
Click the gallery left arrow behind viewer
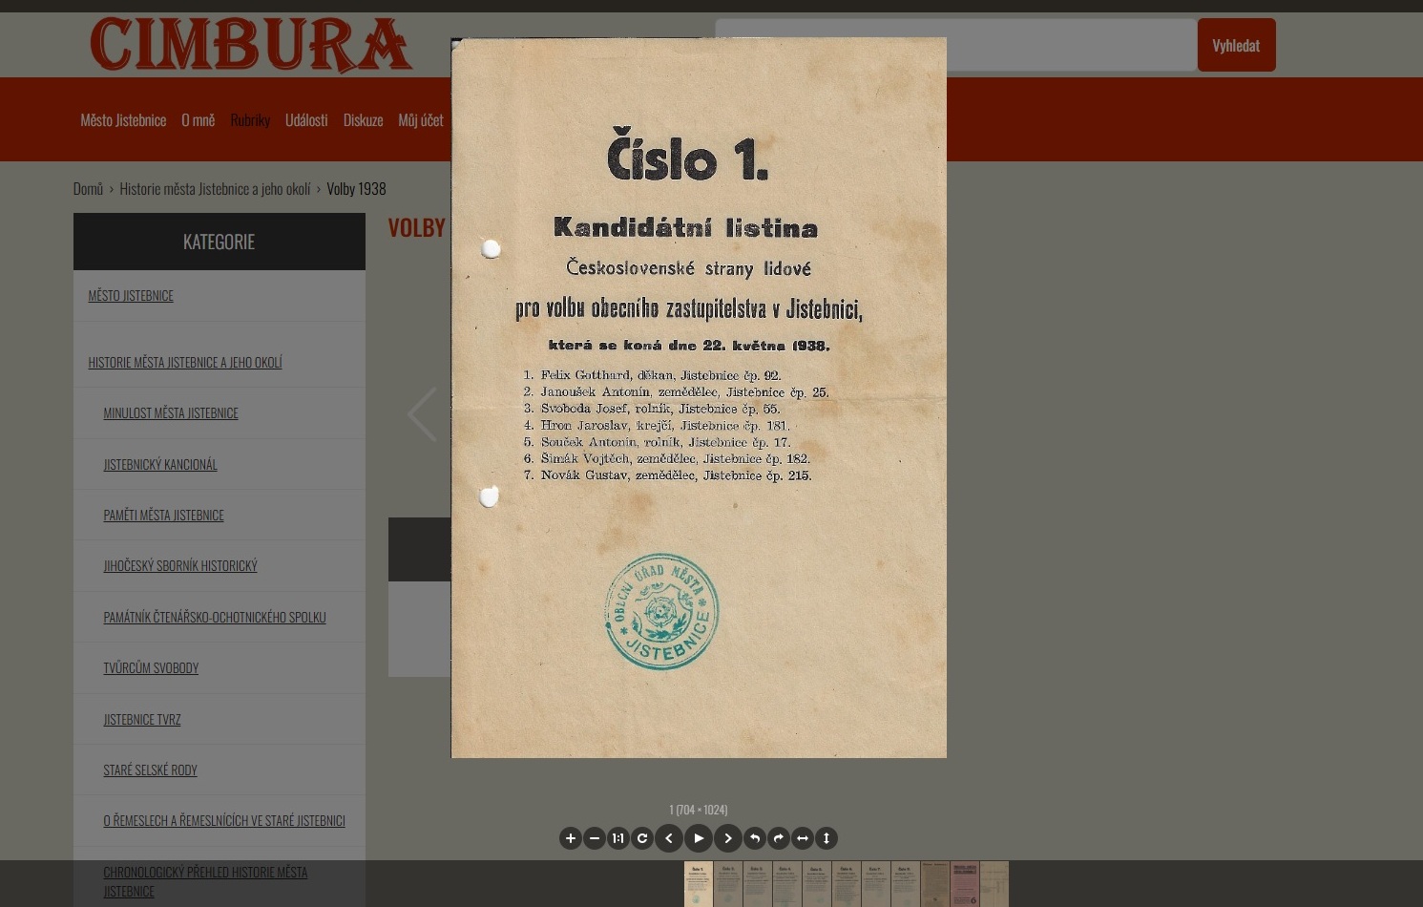click(422, 414)
